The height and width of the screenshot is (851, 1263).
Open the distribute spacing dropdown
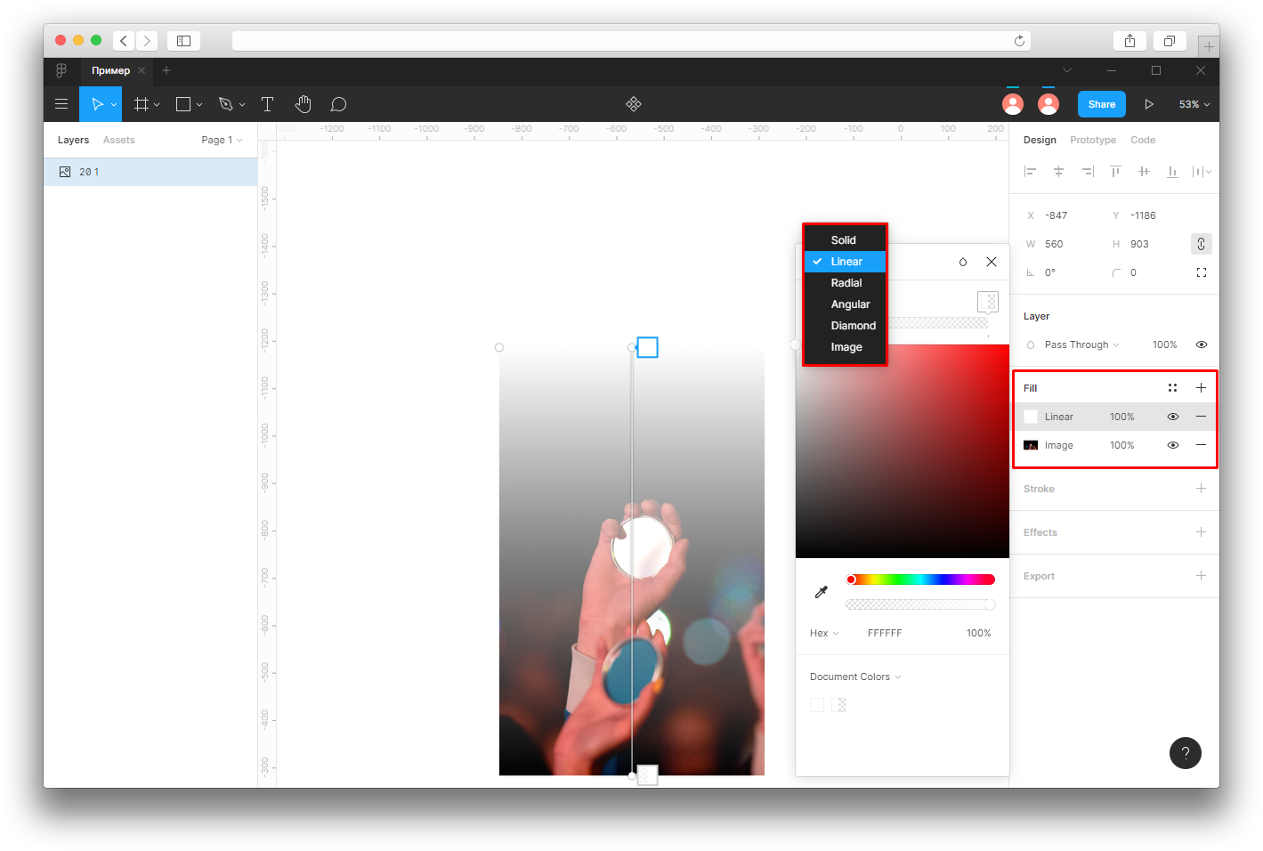pos(1202,172)
